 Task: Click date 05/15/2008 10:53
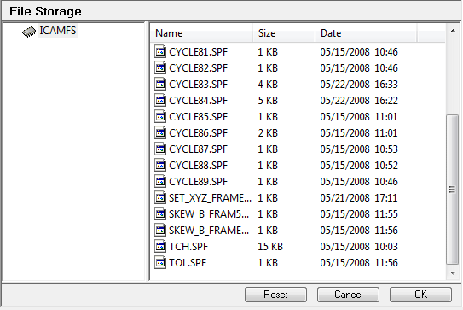(x=359, y=149)
